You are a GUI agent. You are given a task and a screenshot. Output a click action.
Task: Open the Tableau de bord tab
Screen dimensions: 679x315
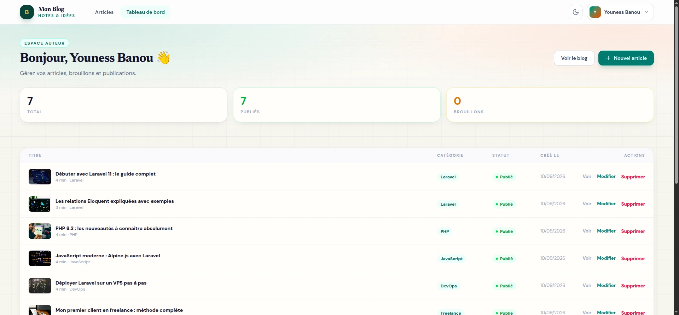tap(145, 12)
